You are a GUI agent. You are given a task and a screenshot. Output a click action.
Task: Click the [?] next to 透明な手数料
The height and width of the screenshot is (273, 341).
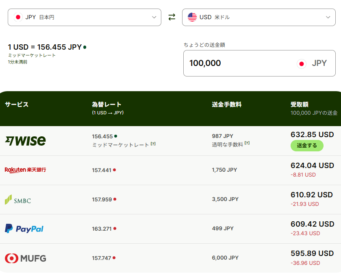247,144
